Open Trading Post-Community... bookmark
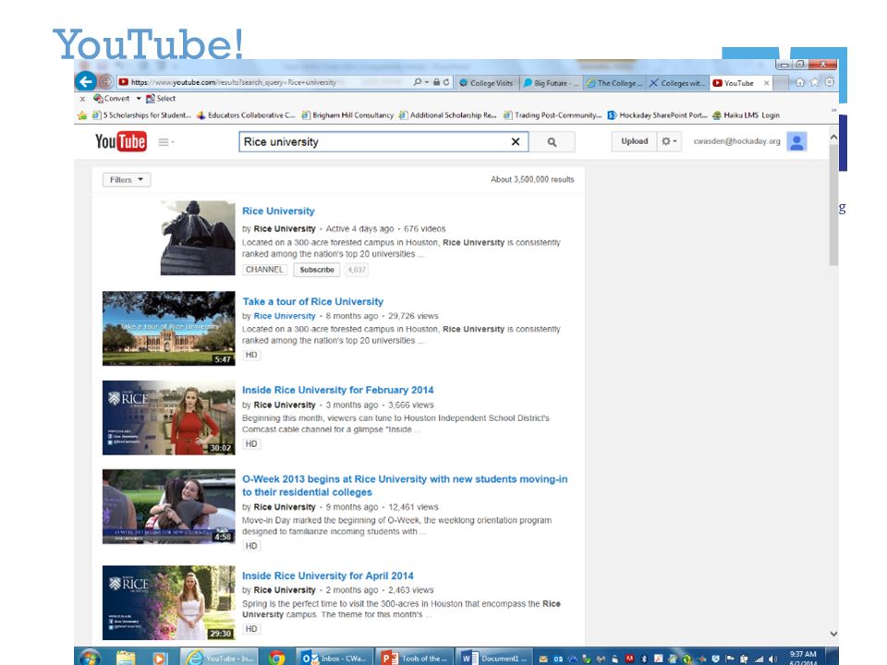Viewport: 887px width, 665px height. [x=553, y=115]
